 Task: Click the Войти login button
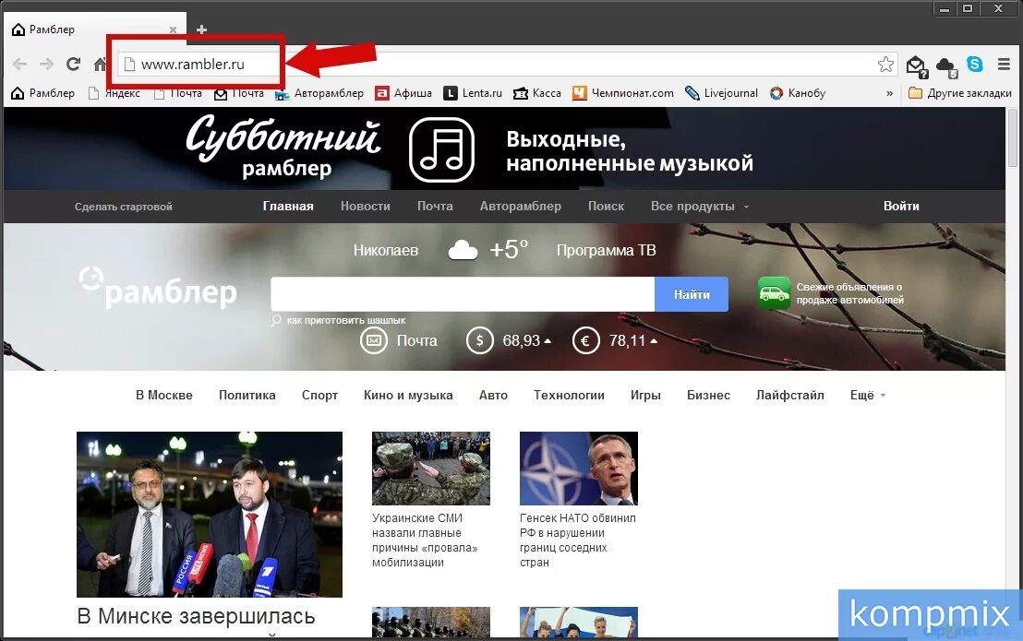(x=901, y=206)
